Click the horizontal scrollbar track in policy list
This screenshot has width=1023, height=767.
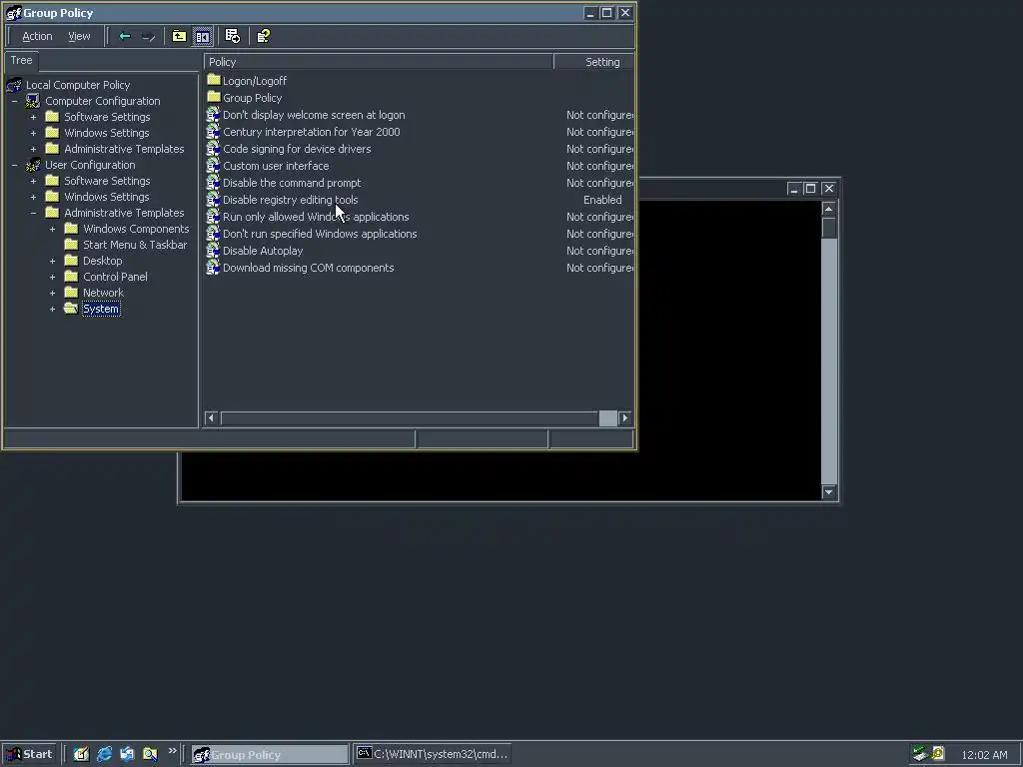409,418
